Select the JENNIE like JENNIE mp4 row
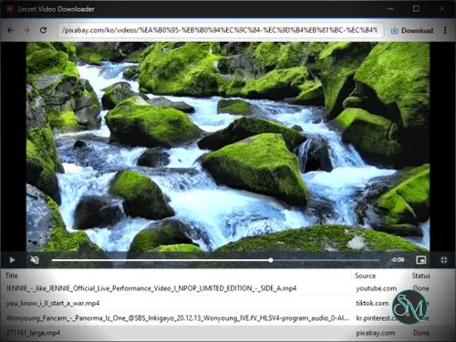 click(228, 288)
